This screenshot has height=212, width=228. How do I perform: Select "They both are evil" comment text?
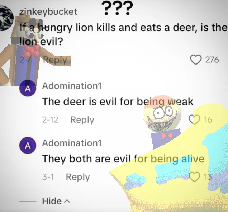coord(123,159)
